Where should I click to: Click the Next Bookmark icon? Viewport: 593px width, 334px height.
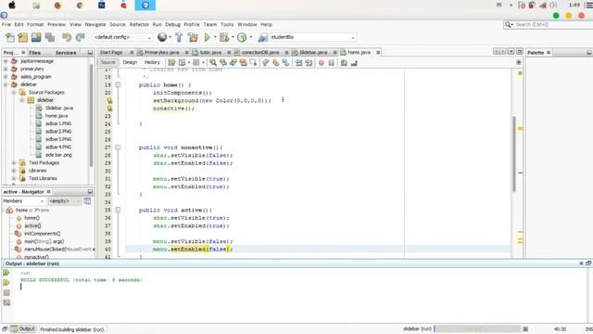tap(276, 63)
